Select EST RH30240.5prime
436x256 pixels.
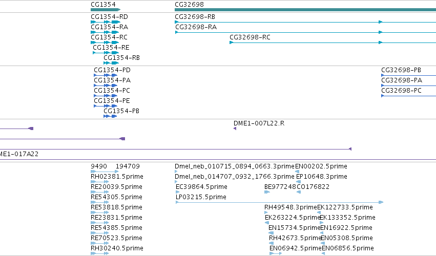(117, 248)
